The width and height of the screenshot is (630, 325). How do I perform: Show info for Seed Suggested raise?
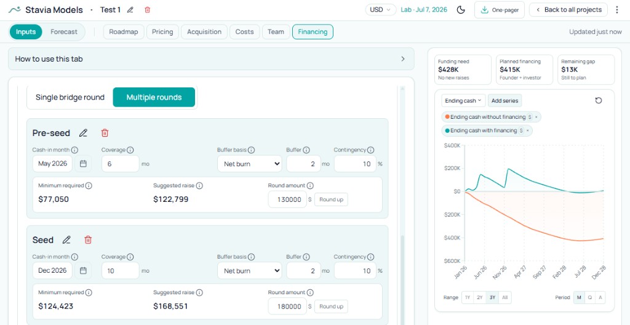tap(199, 293)
